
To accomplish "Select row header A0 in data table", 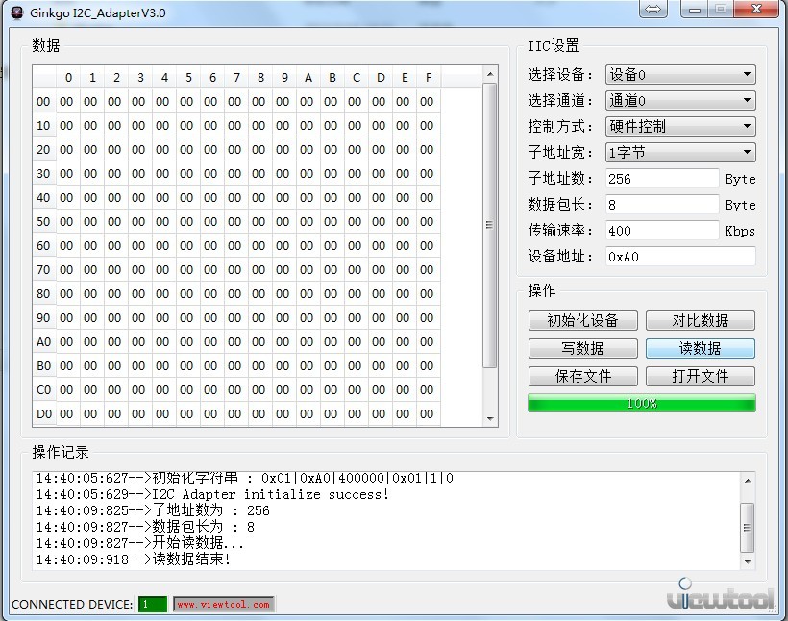I will coord(43,342).
